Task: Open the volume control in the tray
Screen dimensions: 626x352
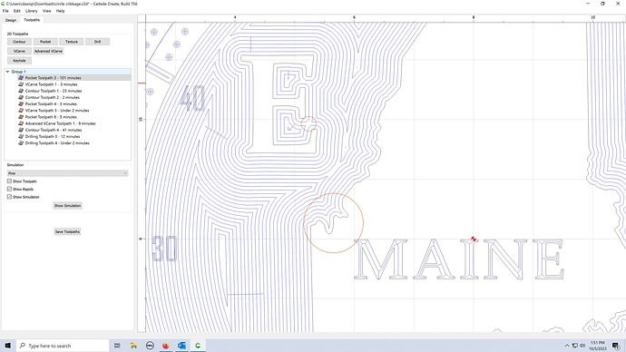Action: (x=582, y=346)
